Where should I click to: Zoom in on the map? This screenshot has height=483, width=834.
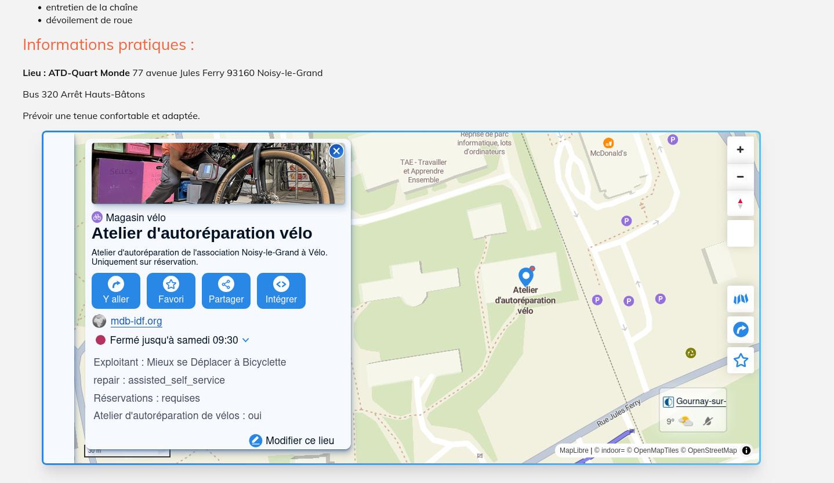tap(740, 150)
